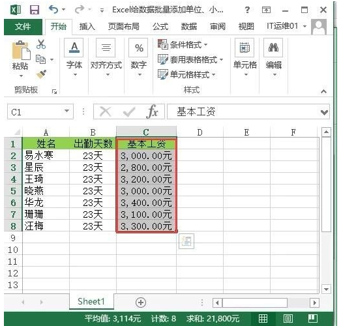Switch to the 数据 tab
Image resolution: width=341 pixels, height=326 pixels.
coord(189,27)
